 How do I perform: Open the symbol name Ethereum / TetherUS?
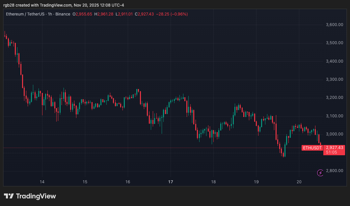pyautogui.click(x=25, y=14)
